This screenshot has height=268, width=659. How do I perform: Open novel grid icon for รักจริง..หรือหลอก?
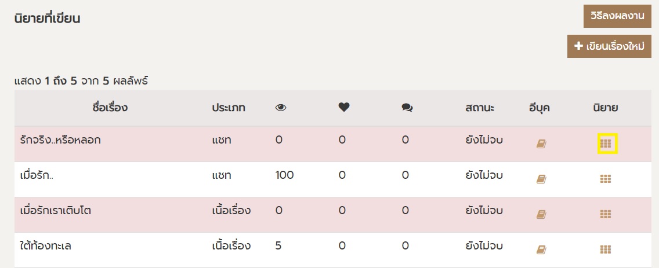pos(606,144)
